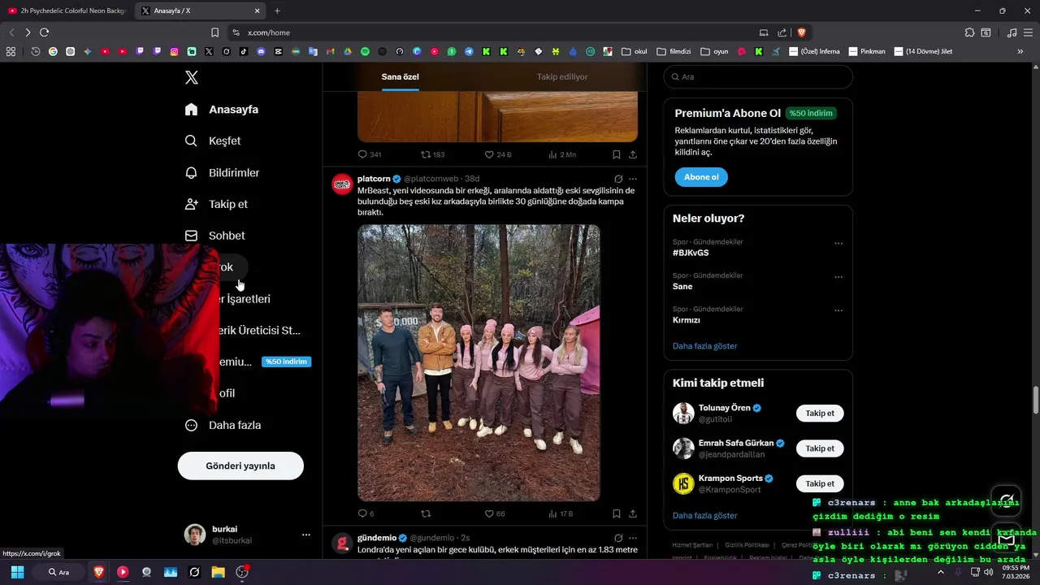1040x585 pixels.
Task: Click the page vertical scrollbar thumb
Action: click(1035, 400)
